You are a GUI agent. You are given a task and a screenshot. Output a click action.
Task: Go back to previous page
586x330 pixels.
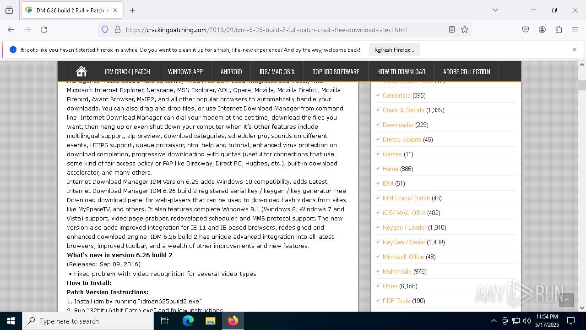(11, 30)
